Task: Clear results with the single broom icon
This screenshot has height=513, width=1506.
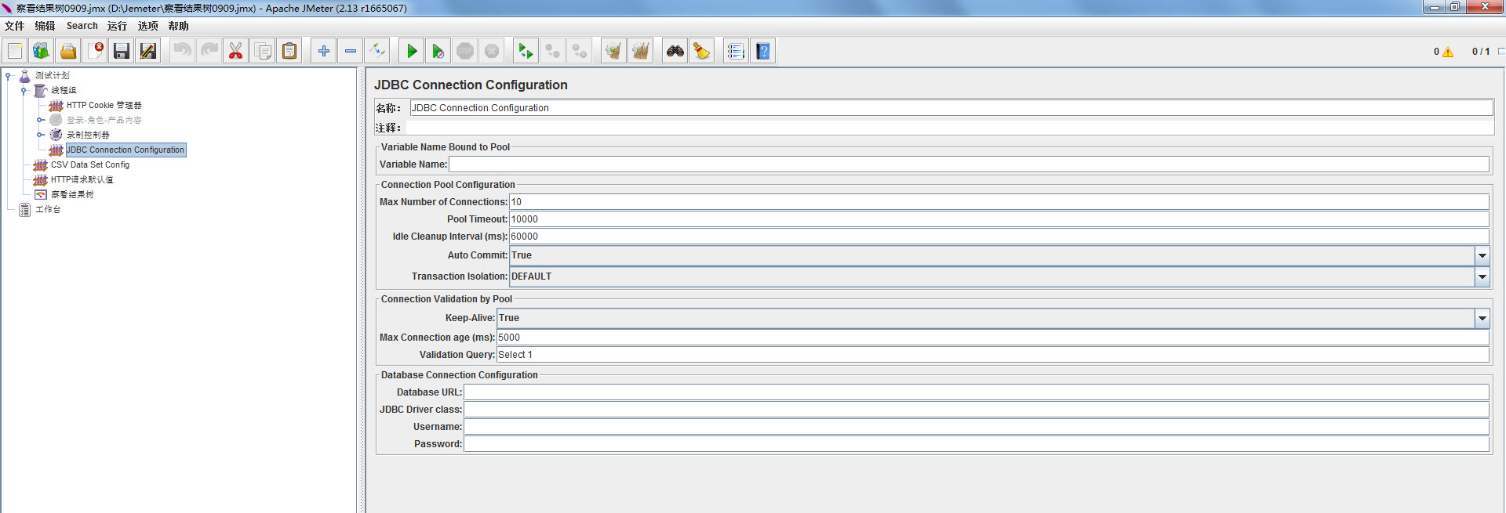Action: (614, 51)
